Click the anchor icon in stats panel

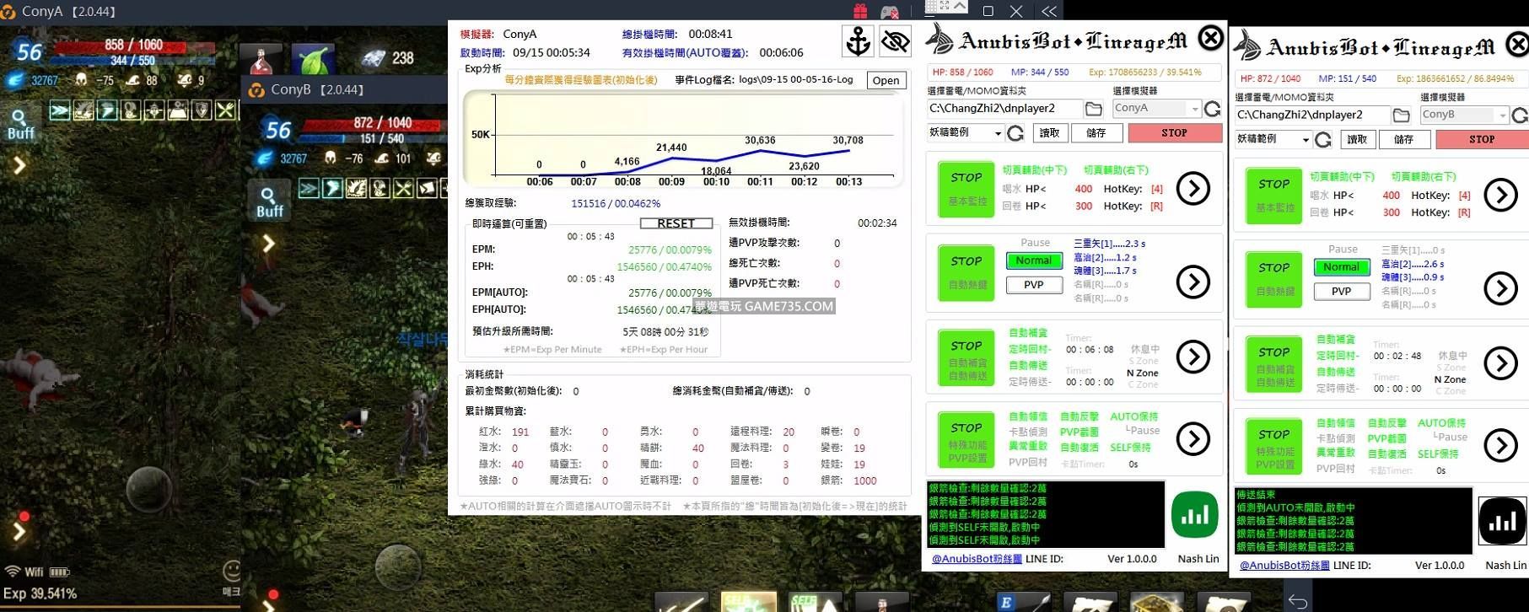tap(858, 41)
